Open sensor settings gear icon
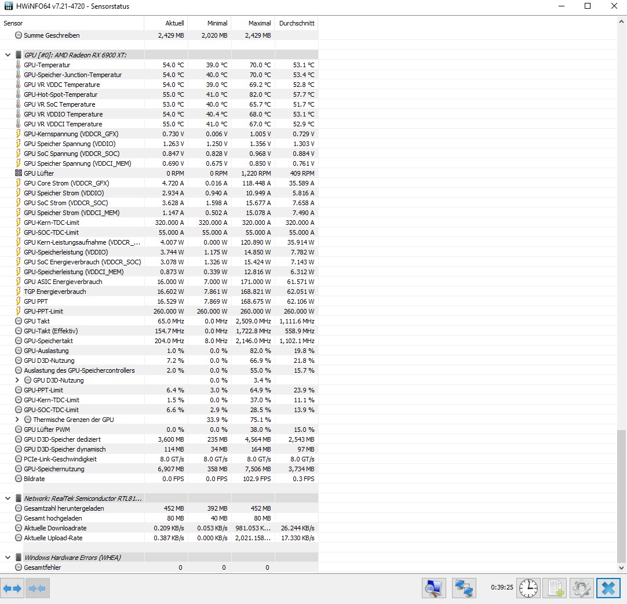 pos(581,588)
